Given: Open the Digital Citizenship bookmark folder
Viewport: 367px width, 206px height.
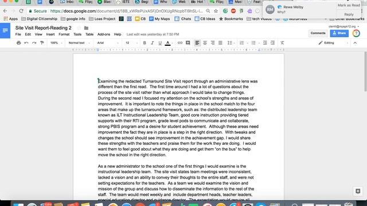Looking at the screenshot, I should tap(40, 19).
